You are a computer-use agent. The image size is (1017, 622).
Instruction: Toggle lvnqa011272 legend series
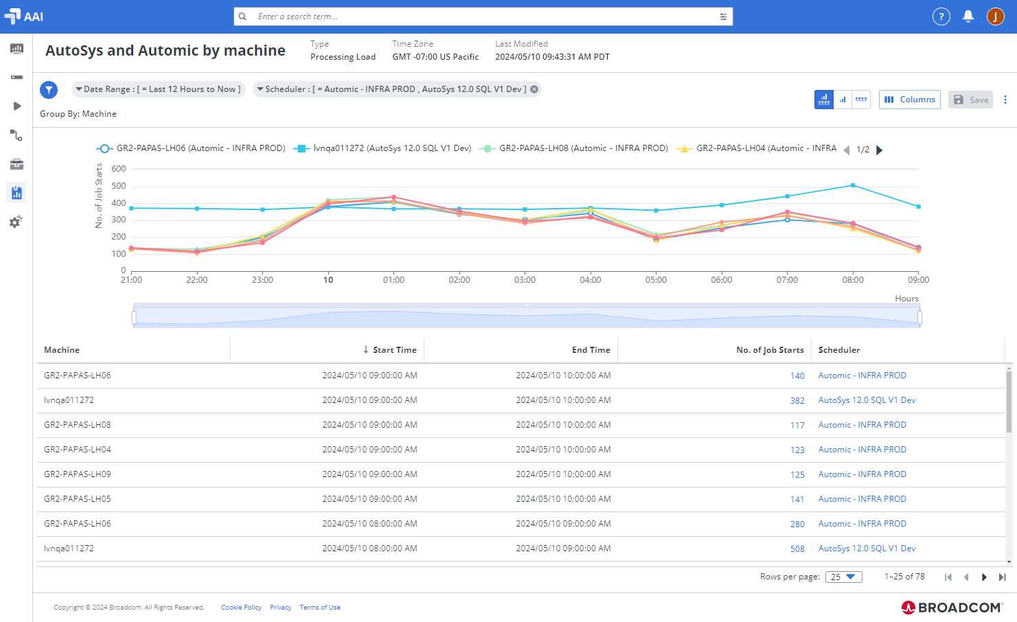point(382,148)
